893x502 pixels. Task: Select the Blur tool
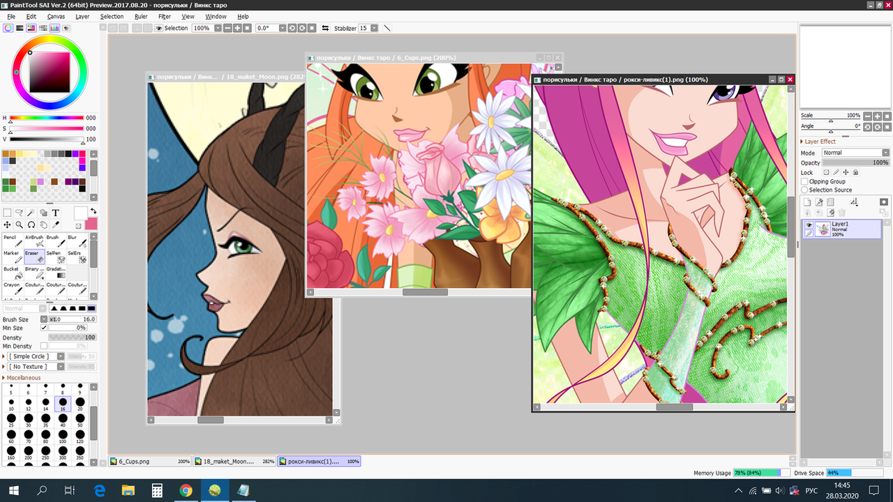click(x=77, y=241)
